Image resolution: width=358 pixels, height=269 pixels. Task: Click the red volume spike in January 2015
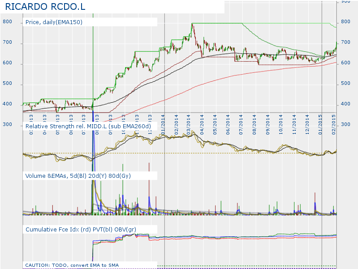[315, 203]
